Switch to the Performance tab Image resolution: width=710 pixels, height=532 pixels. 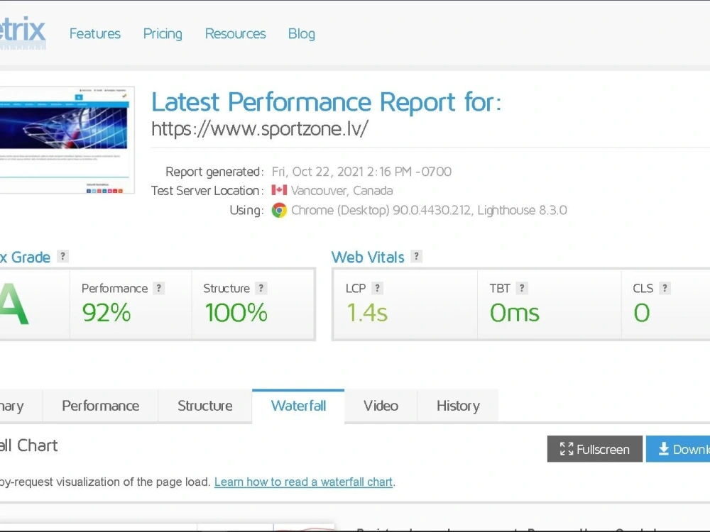[101, 406]
